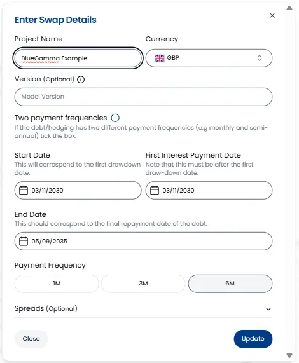Click the Version info icon
Viewport: 299px width, 363px height.
click(x=81, y=79)
